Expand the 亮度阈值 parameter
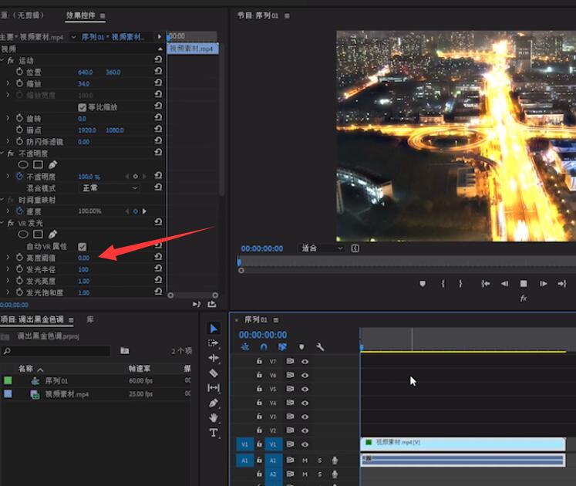This screenshot has width=576, height=486. [8, 258]
